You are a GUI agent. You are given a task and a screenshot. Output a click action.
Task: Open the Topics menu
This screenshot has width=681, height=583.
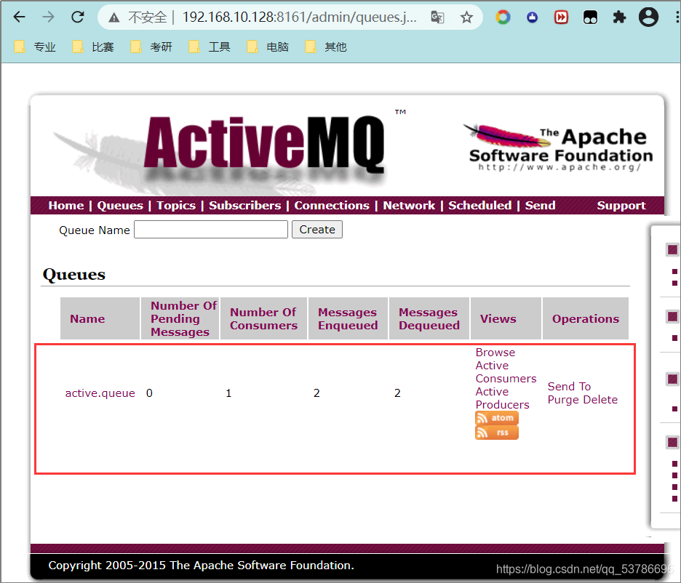pyautogui.click(x=176, y=205)
